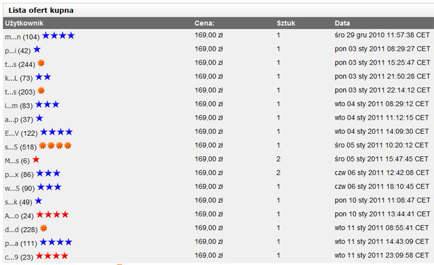Click the red star next to M...s (6)
This screenshot has width=434, height=265.
(36, 160)
